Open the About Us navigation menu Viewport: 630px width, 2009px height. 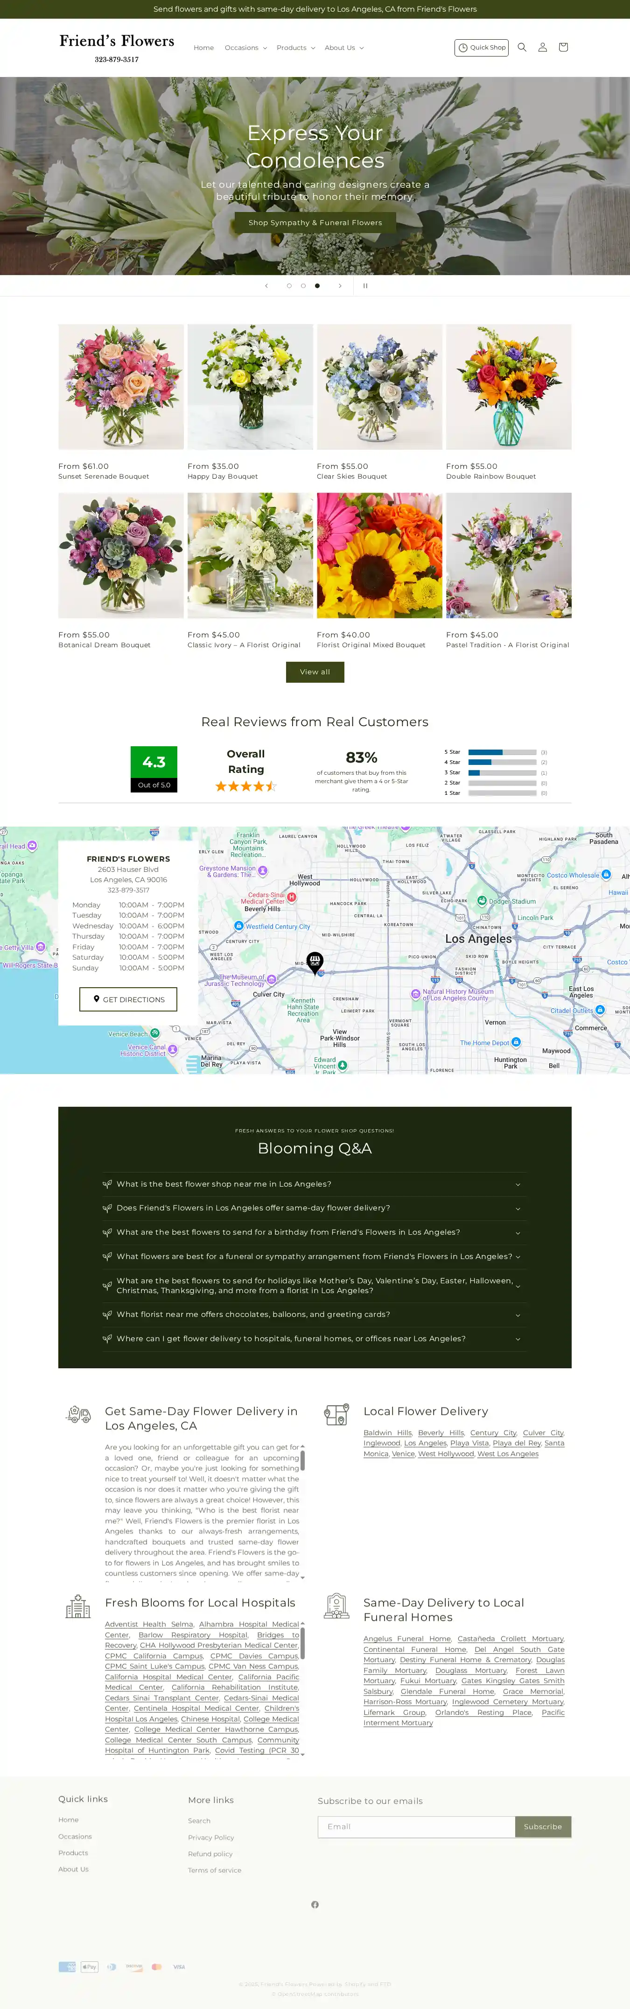[x=344, y=49]
